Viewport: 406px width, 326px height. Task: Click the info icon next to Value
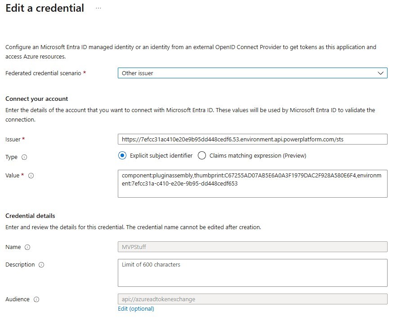pos(31,176)
